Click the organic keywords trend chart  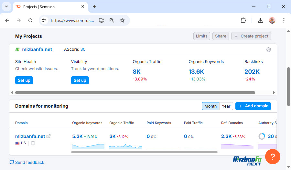tap(88, 146)
